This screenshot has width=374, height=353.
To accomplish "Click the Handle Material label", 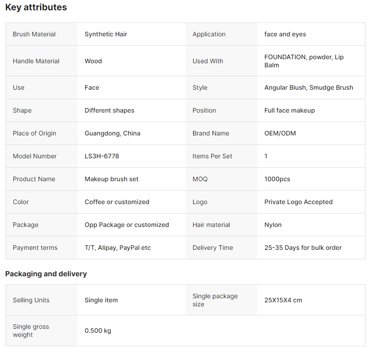I will click(36, 61).
